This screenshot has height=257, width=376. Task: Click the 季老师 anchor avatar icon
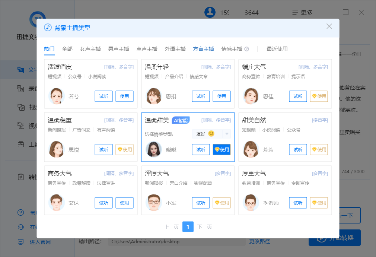click(x=251, y=203)
